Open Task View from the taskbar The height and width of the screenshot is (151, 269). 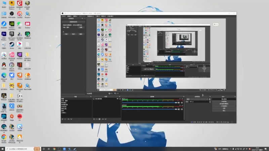pyautogui.click(x=49, y=149)
